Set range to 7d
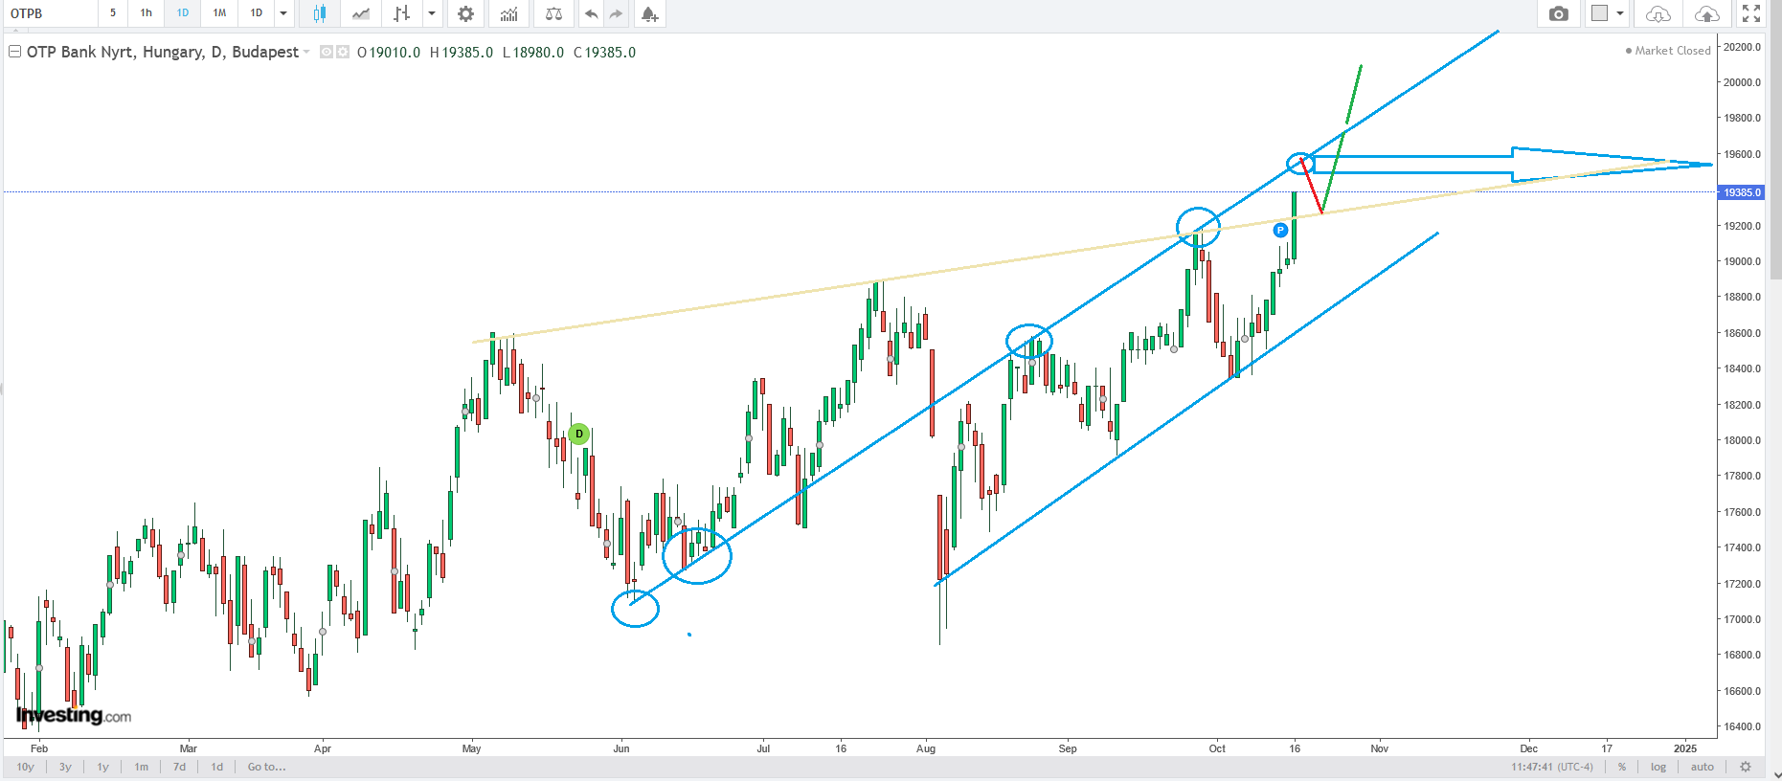The image size is (1782, 781). tap(179, 767)
